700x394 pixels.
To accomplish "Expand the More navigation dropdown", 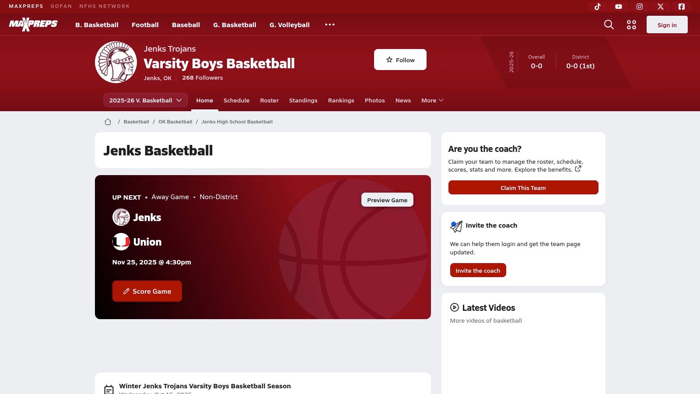I will point(432,100).
